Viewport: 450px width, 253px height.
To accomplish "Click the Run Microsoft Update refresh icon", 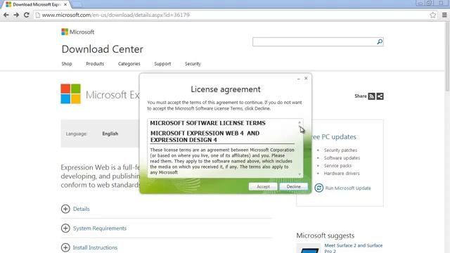I will (x=319, y=188).
